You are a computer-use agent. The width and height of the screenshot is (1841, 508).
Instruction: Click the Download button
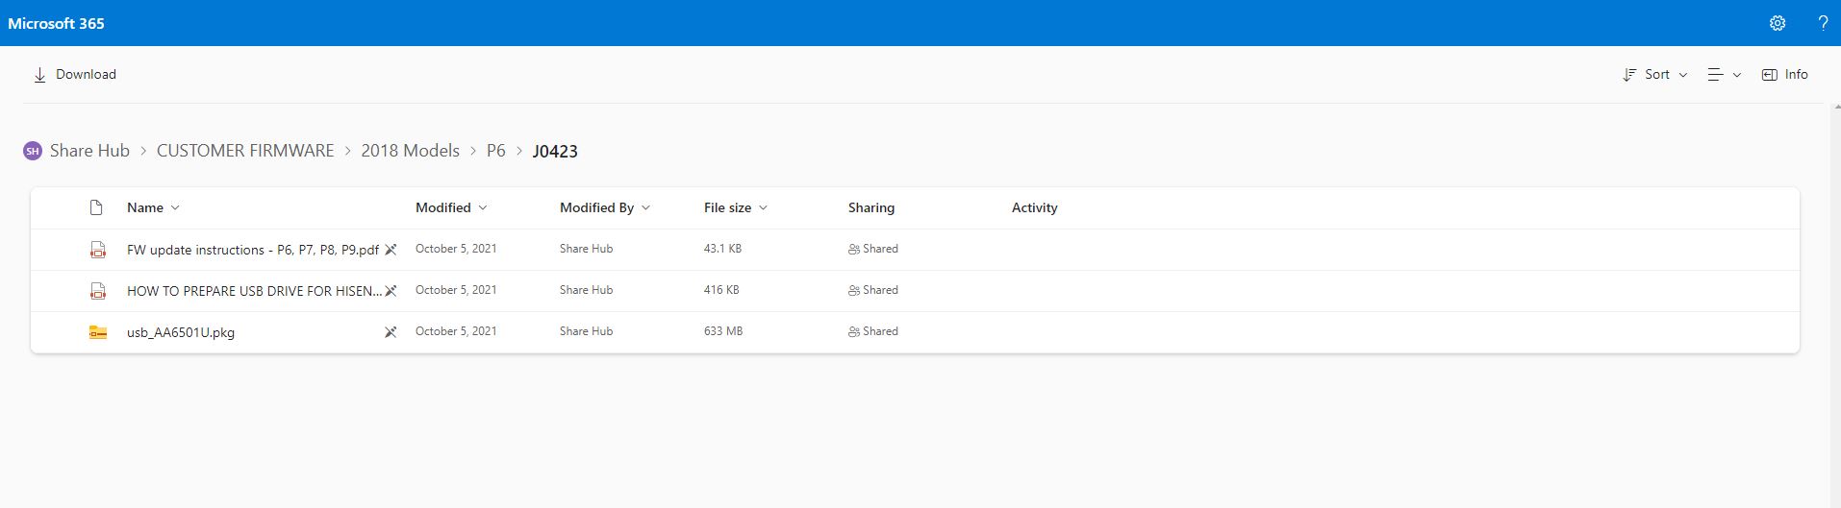75,74
